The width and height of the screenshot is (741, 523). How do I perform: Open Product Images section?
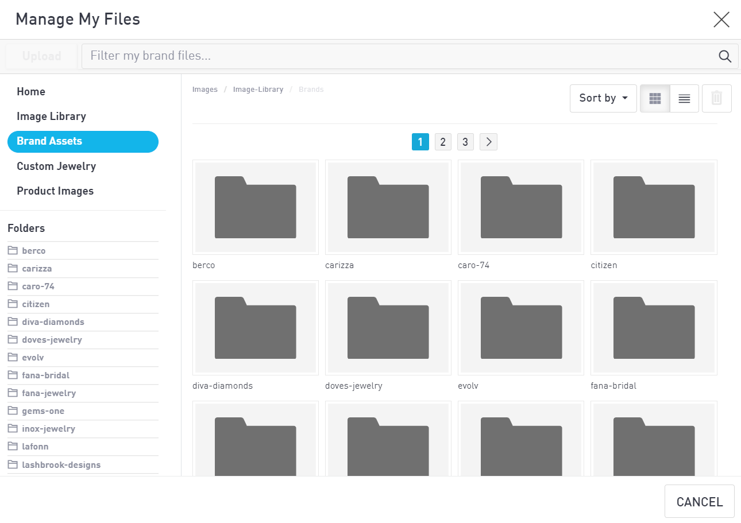click(x=55, y=191)
